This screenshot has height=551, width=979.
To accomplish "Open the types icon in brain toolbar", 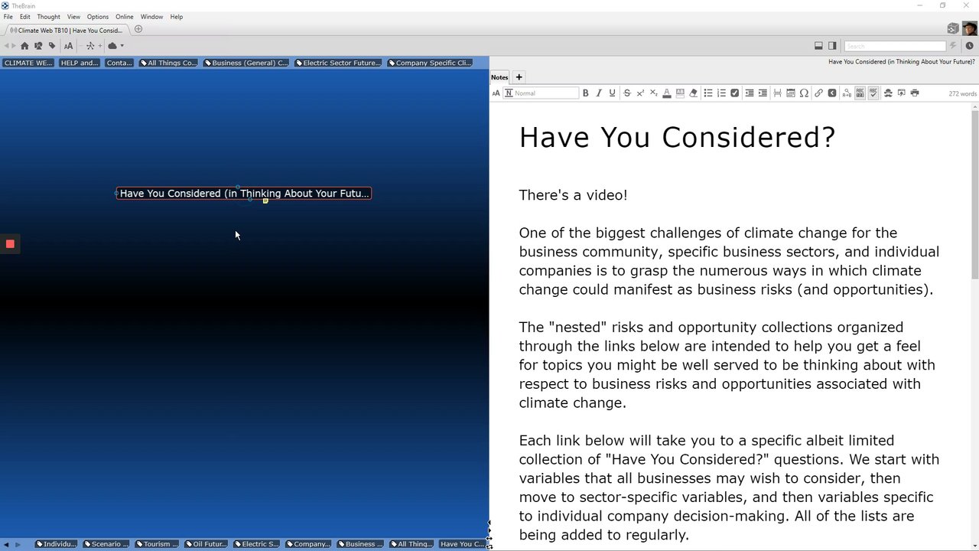I will [x=38, y=46].
